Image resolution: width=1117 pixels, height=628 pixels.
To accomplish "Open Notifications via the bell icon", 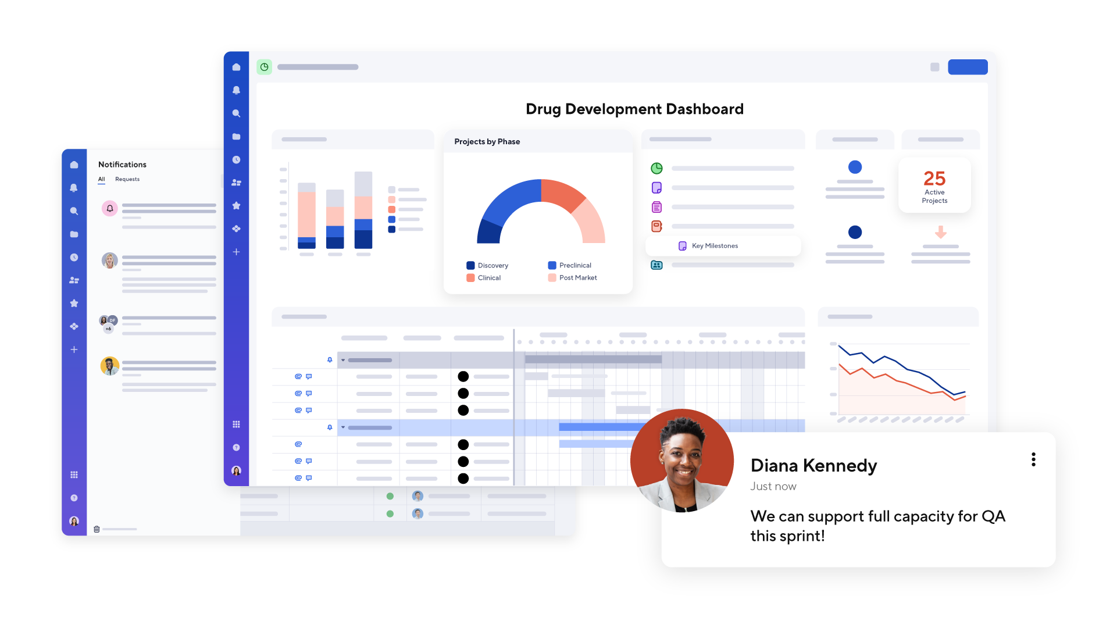I will pyautogui.click(x=236, y=90).
